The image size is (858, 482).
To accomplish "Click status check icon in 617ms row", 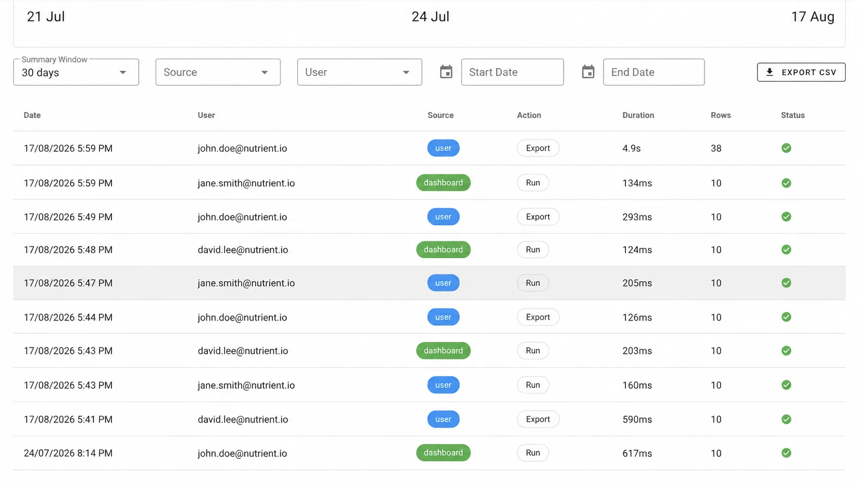I will tap(786, 453).
